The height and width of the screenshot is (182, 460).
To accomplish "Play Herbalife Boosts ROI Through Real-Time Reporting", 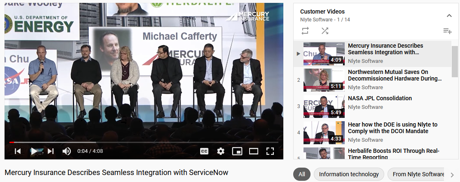I will point(393,154).
